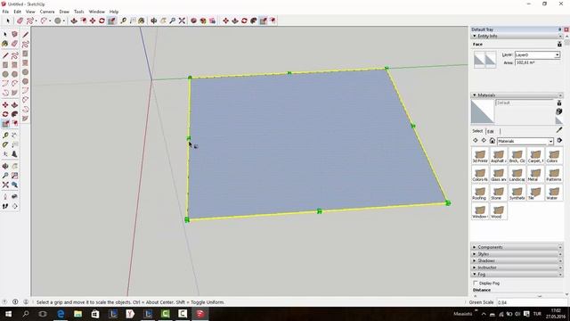
Task: Select the 3D Text tool
Action: [14, 154]
